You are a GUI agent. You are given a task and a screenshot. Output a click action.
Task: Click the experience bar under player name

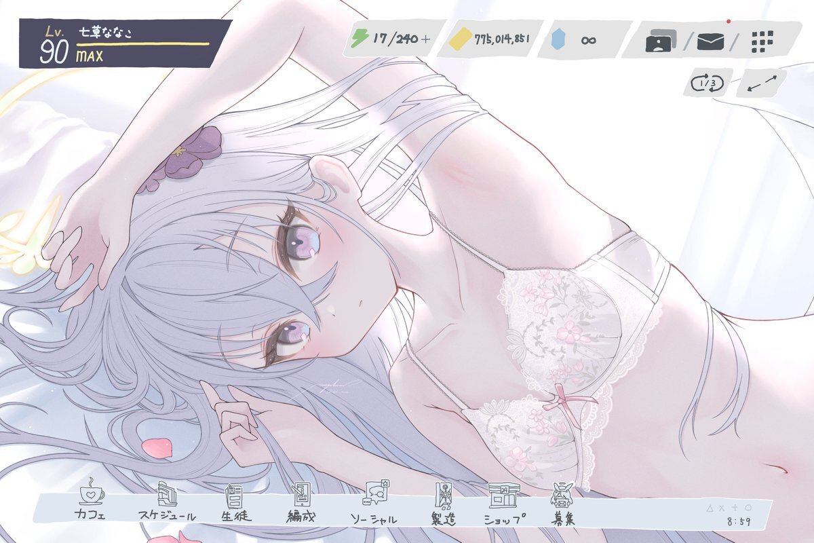click(x=142, y=44)
